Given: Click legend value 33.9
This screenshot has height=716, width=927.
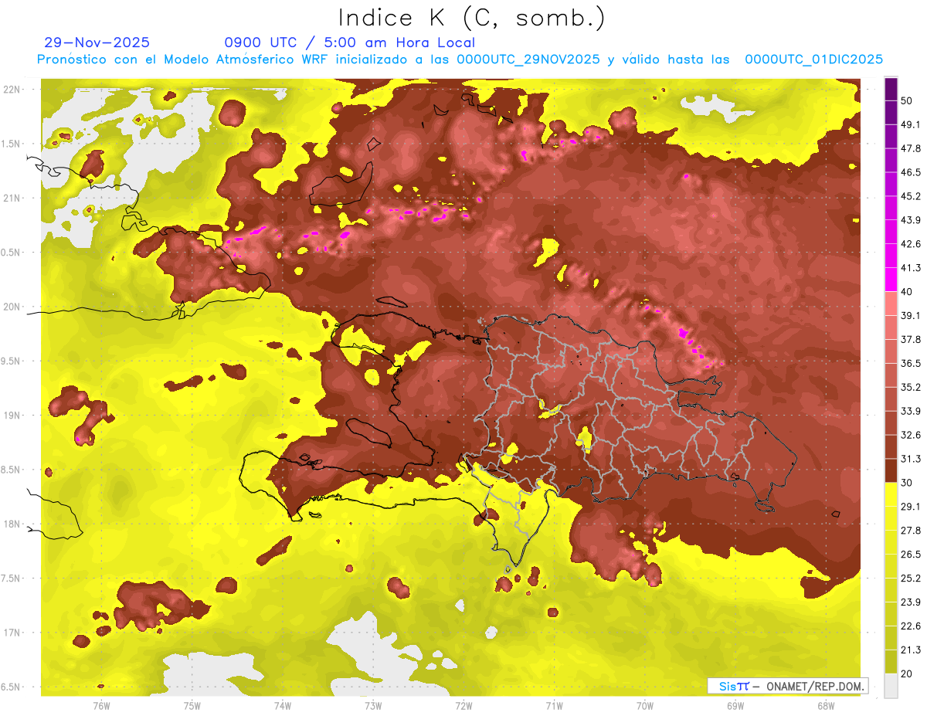Looking at the screenshot, I should coord(911,411).
